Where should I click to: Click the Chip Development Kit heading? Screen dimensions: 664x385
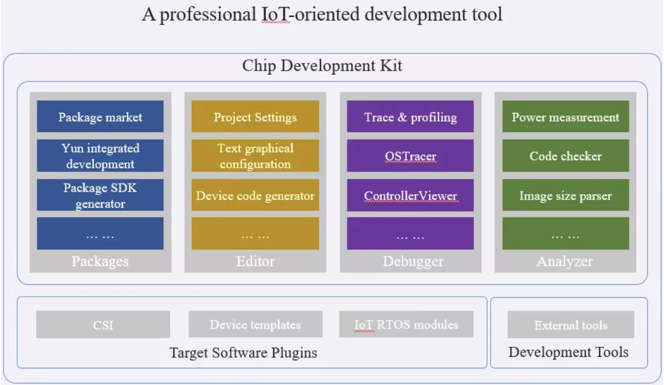(322, 65)
